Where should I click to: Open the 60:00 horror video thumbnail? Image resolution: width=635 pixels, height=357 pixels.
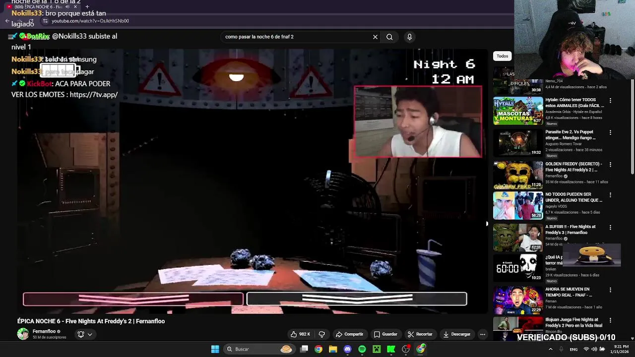(518, 268)
